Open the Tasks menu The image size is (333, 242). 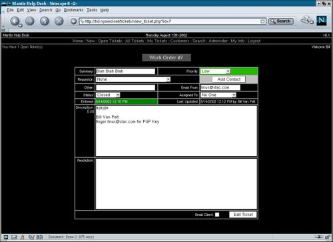[x=92, y=10]
